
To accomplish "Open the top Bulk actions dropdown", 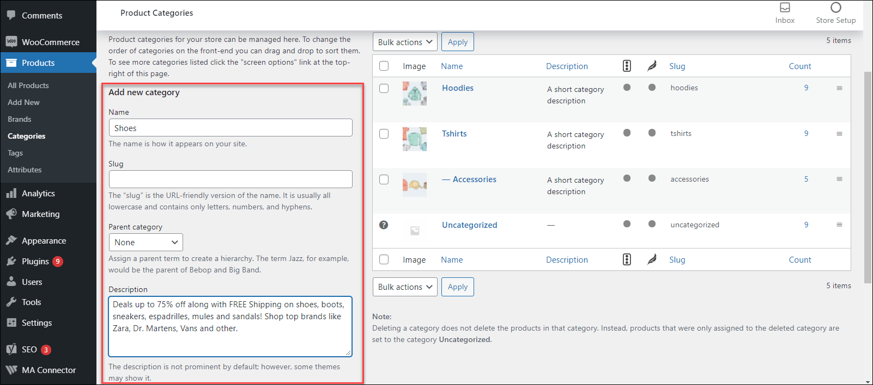I will [405, 42].
